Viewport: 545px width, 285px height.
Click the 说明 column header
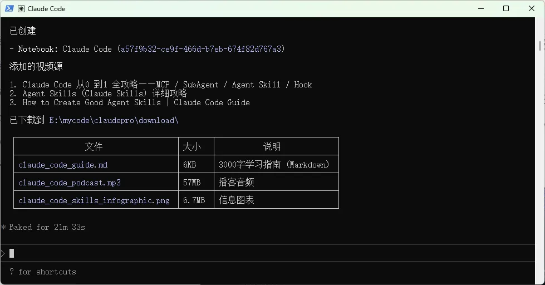coord(272,146)
